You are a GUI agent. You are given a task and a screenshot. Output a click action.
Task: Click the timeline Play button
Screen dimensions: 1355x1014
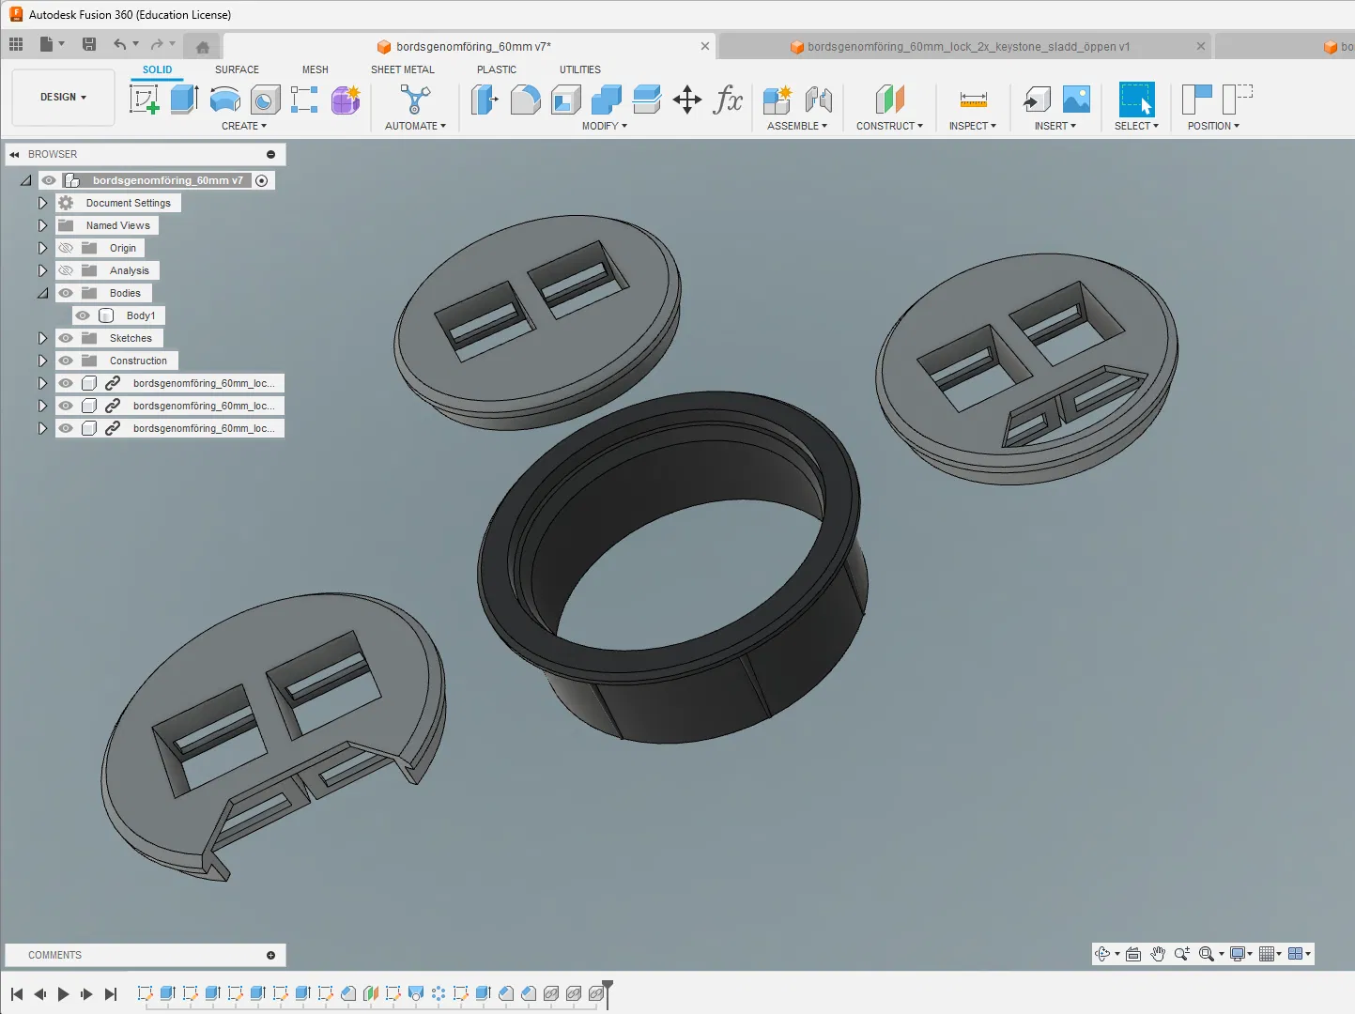pyautogui.click(x=63, y=994)
